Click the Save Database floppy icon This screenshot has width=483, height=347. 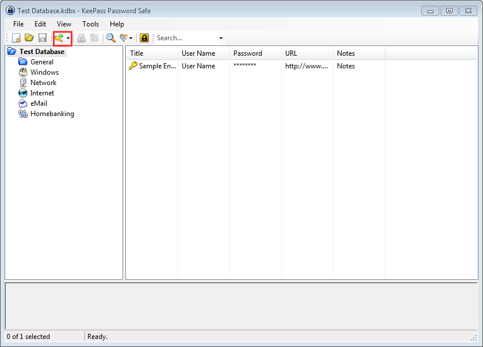[x=43, y=38]
